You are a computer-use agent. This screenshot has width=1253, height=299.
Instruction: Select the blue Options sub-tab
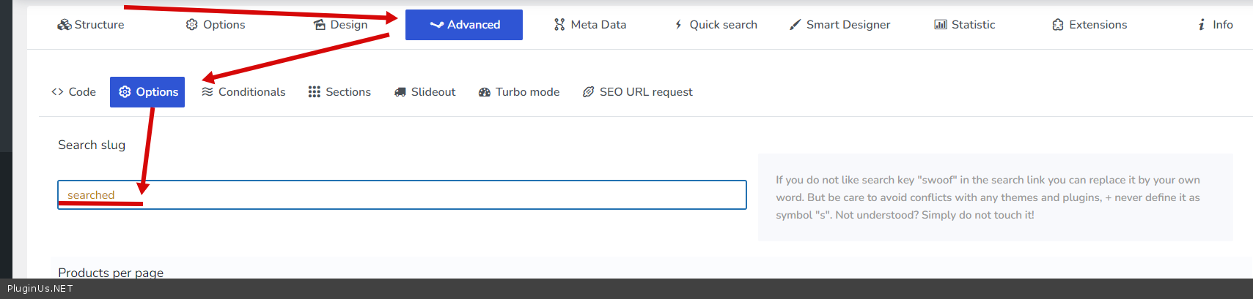(x=147, y=92)
